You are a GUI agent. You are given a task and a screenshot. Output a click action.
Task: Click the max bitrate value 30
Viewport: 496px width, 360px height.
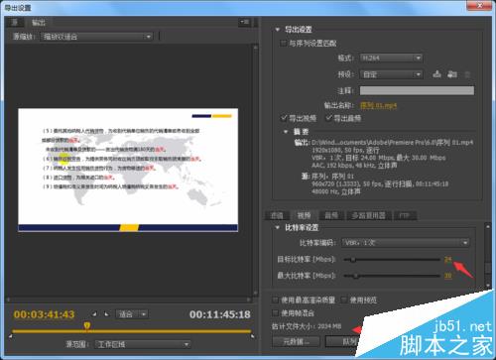coord(447,276)
